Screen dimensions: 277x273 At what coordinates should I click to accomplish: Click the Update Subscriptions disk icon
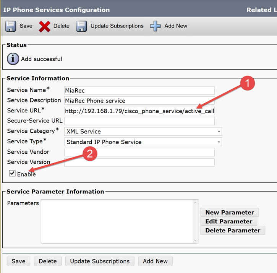[81, 26]
